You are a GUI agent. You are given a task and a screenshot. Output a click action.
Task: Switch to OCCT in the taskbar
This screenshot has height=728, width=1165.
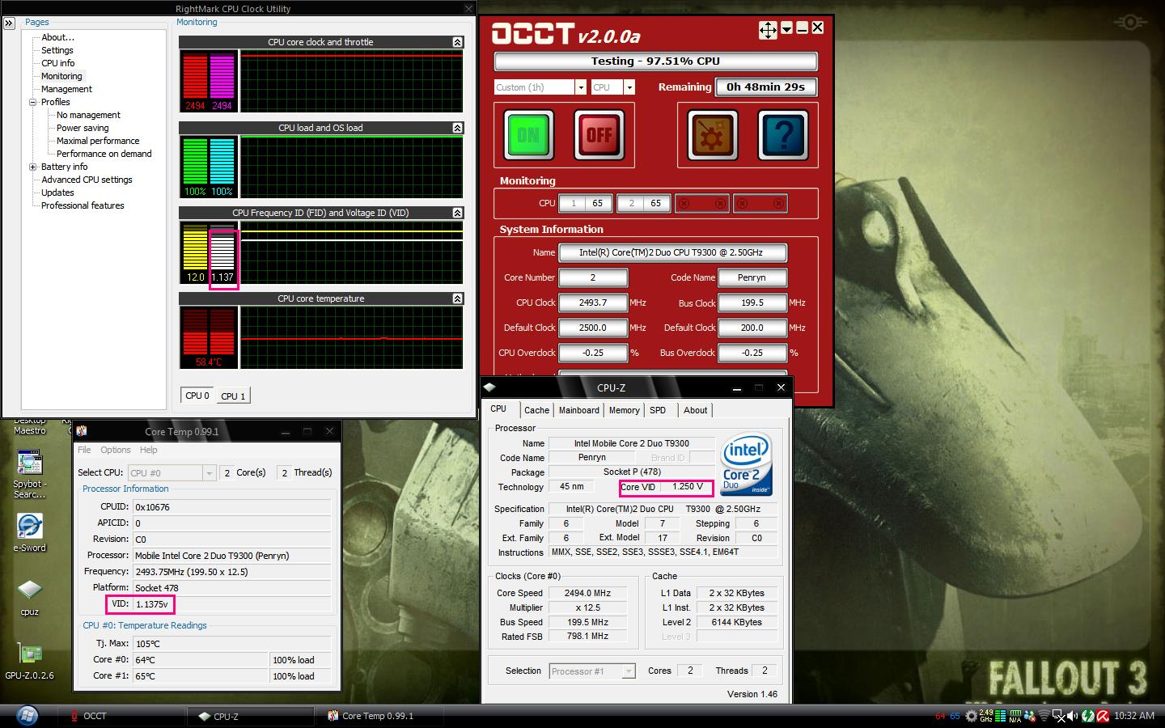coord(121,716)
